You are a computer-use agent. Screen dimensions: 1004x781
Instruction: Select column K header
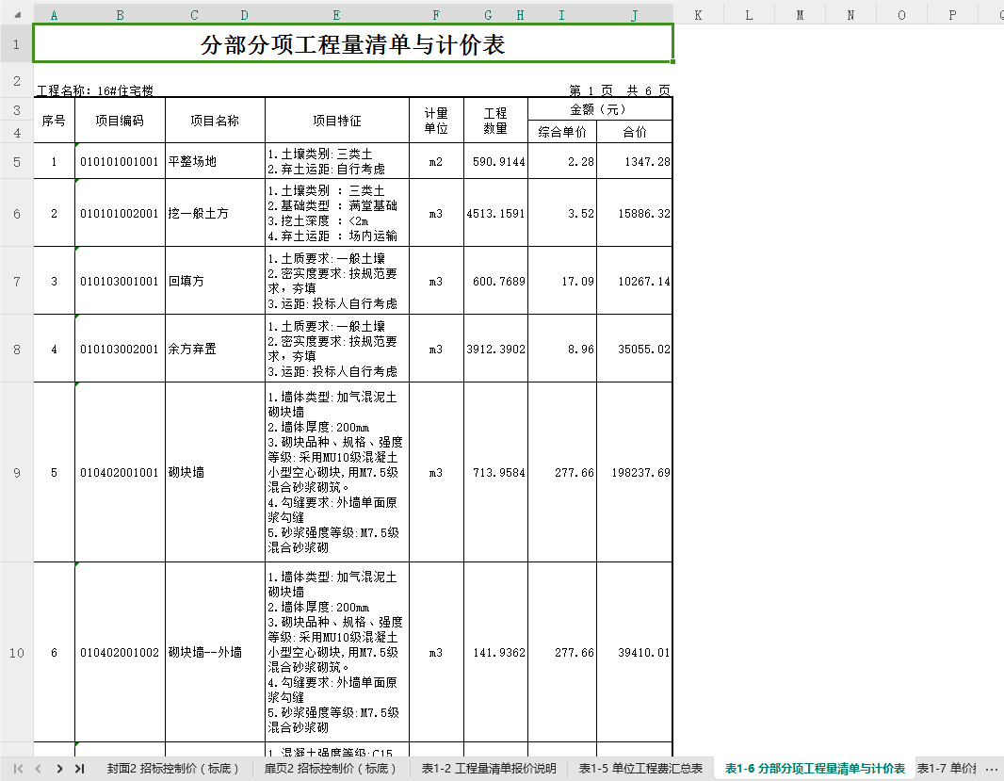coord(698,15)
